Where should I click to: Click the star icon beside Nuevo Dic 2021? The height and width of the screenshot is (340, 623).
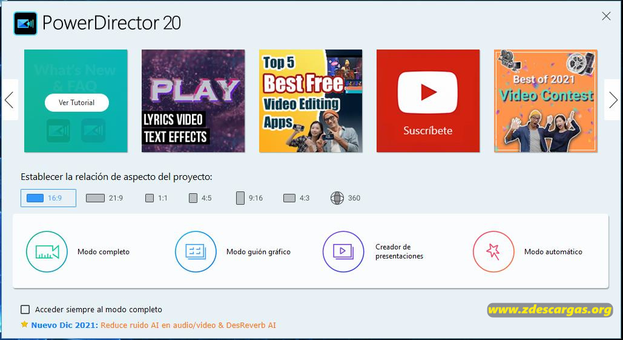[x=25, y=324]
